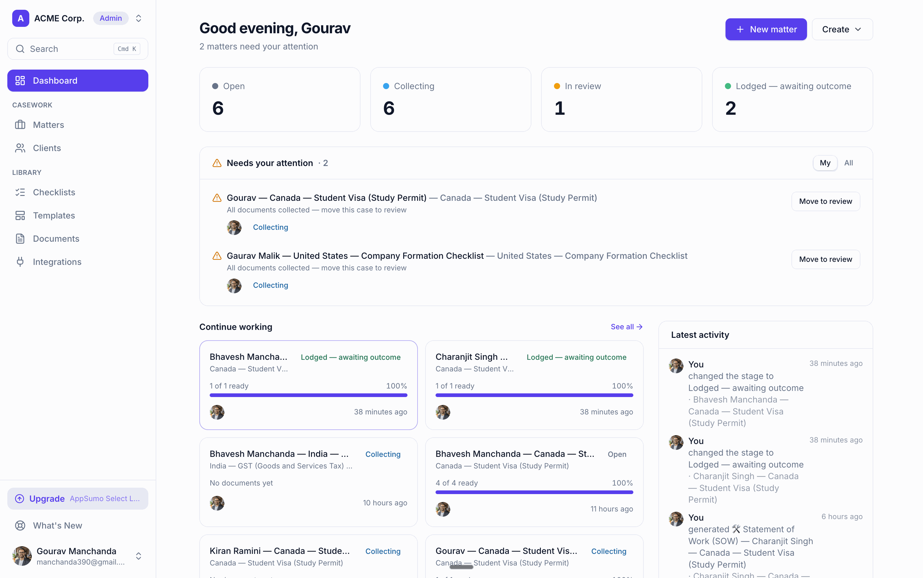Viewport: 923px width, 578px height.
Task: Move Gourav Canada Student Visa to review
Action: click(826, 201)
